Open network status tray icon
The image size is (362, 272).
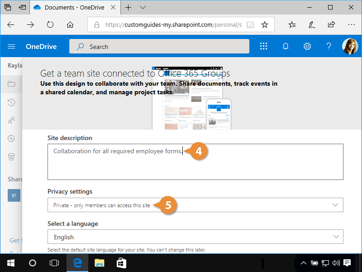coord(325,263)
